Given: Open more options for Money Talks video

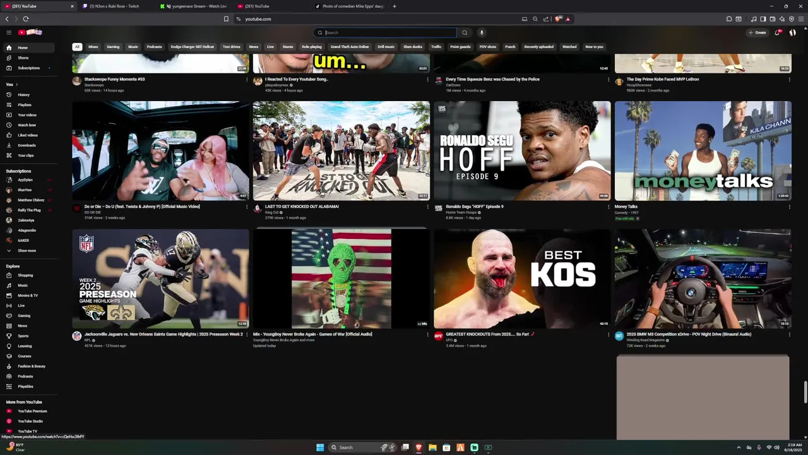Looking at the screenshot, I should (x=789, y=207).
